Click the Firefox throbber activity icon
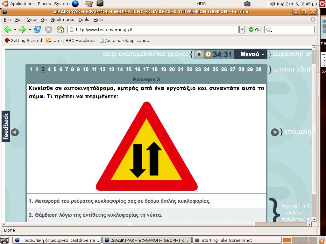Screen dimensions: 326x244 pyautogui.click(x=313, y=19)
